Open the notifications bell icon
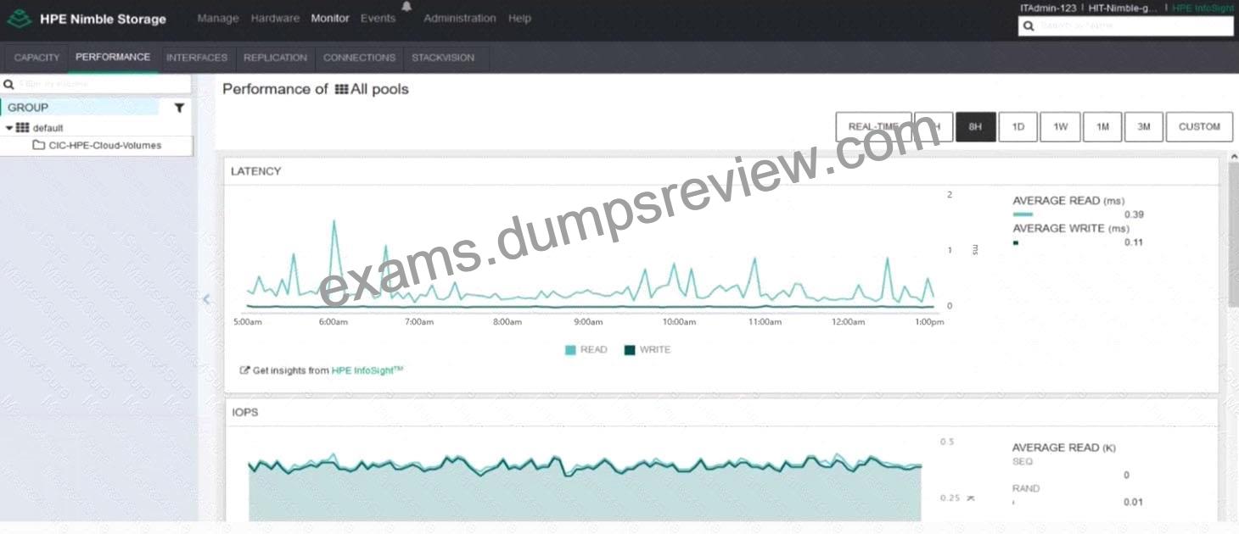 pyautogui.click(x=406, y=6)
